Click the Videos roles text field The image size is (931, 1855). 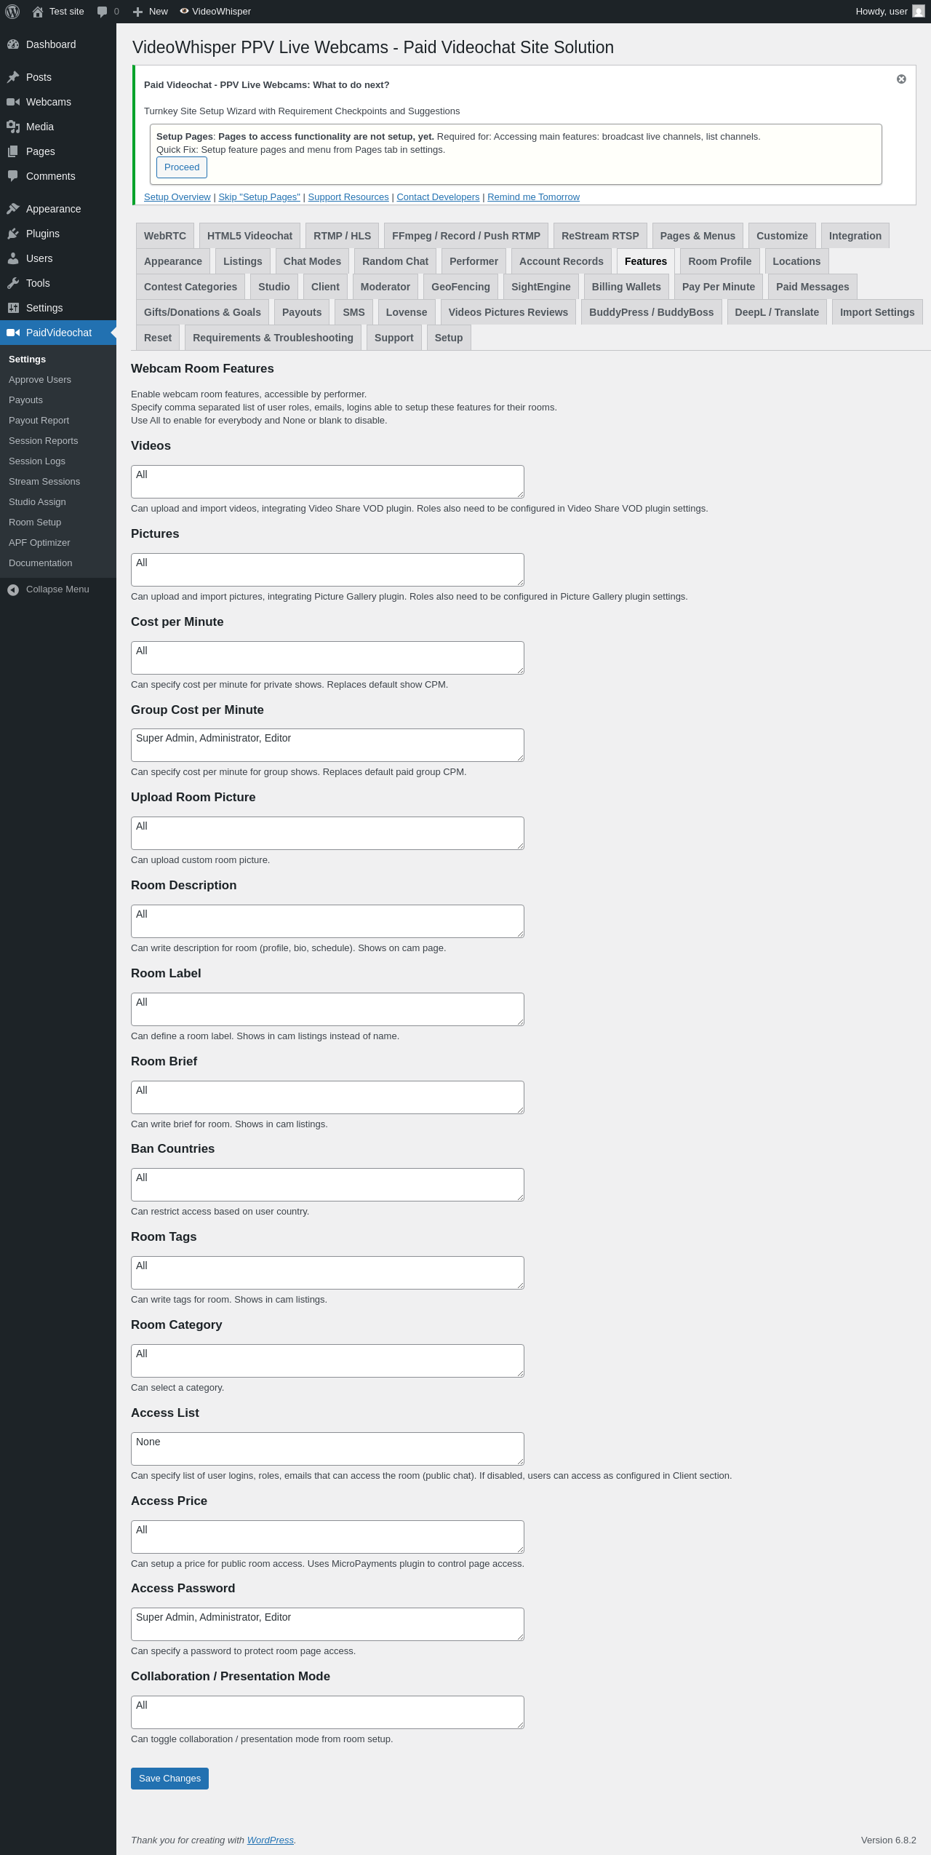327,482
